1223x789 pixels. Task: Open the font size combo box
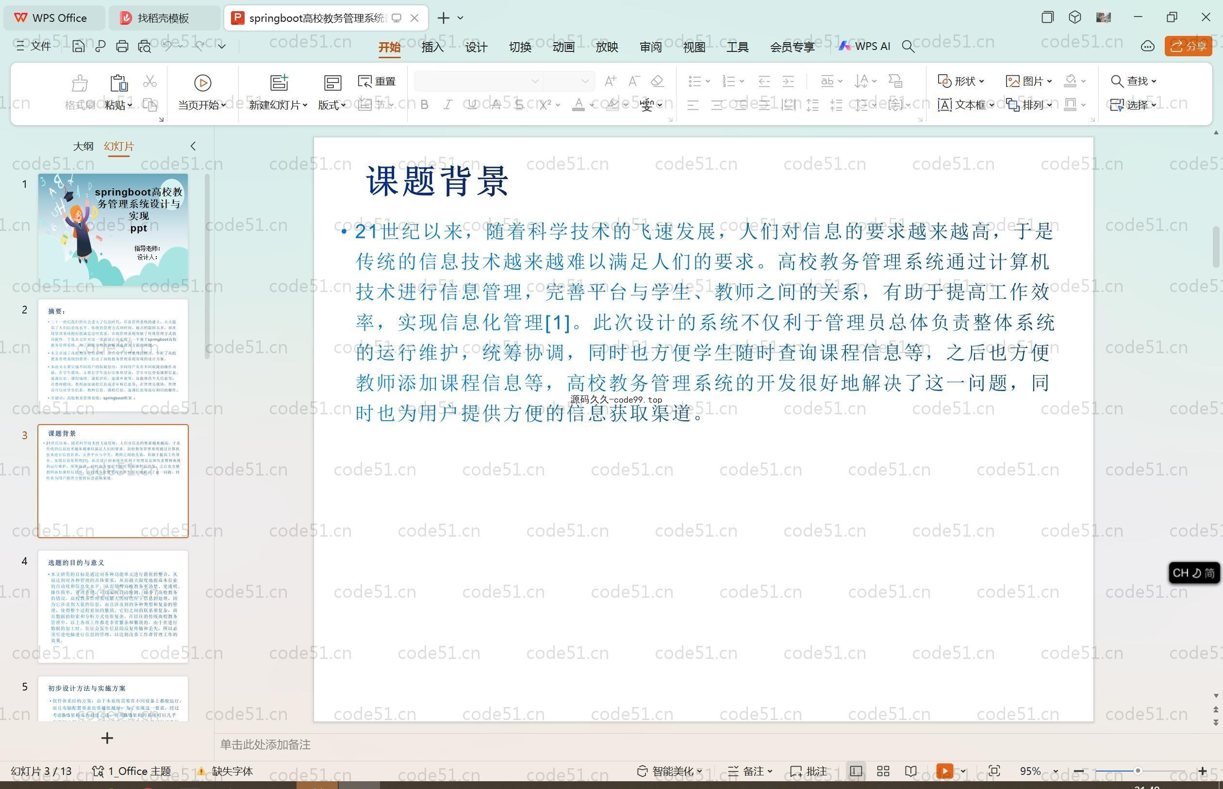(568, 81)
